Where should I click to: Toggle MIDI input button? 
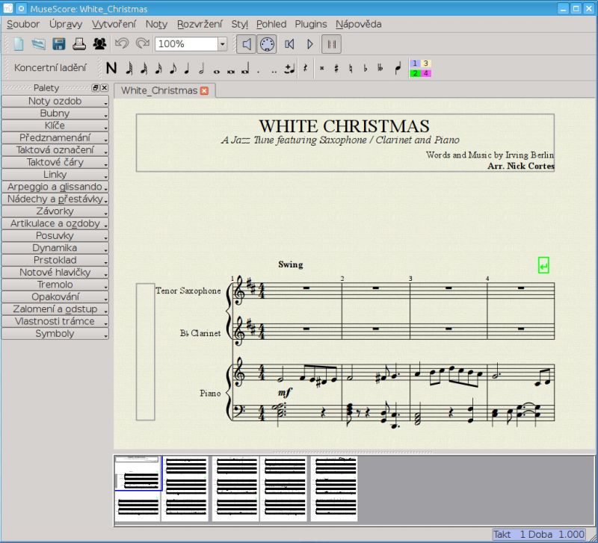[267, 44]
